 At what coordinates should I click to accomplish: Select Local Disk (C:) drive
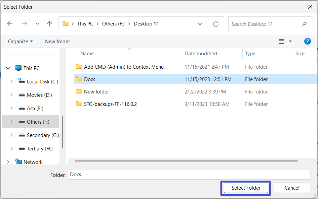(42, 81)
